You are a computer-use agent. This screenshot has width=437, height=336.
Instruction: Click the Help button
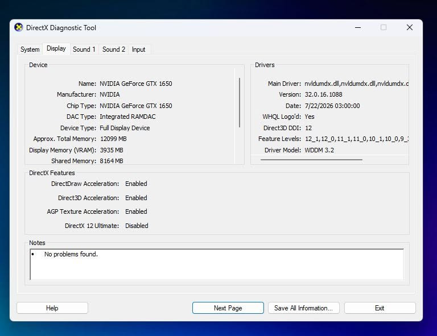[52, 308]
